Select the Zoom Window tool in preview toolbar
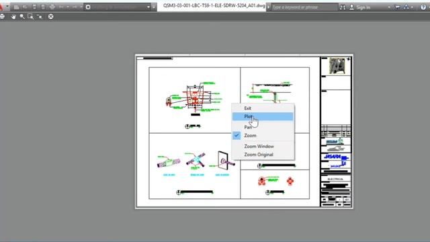The height and width of the screenshot is (242, 430). pyautogui.click(x=31, y=16)
